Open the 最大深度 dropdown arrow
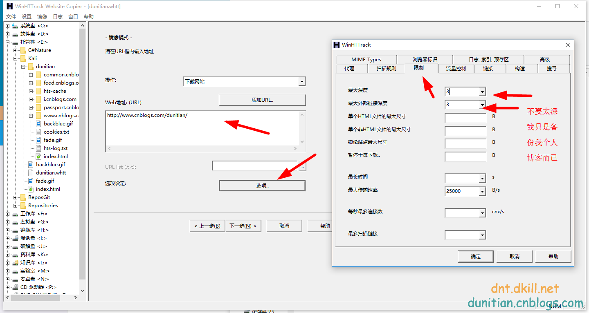The width and height of the screenshot is (589, 313). click(x=482, y=92)
